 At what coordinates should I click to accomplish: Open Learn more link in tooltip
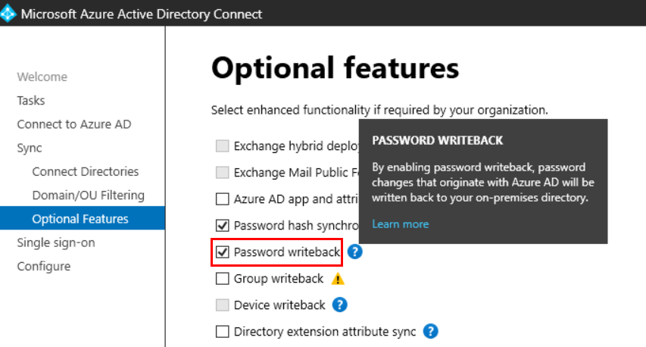[x=400, y=224]
